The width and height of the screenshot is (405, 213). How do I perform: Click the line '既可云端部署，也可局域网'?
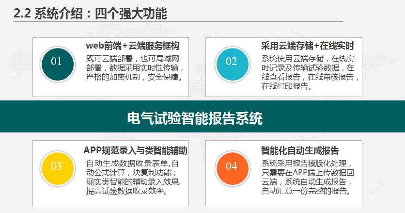tap(133, 59)
